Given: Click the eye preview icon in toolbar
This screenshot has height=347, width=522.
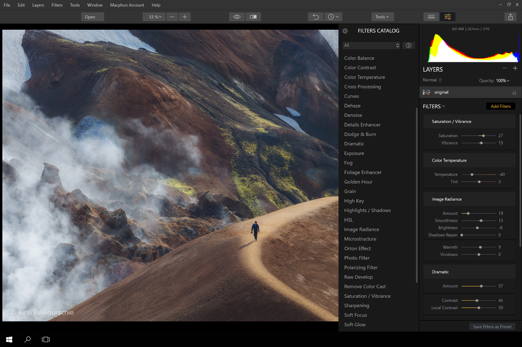Looking at the screenshot, I should tap(237, 17).
